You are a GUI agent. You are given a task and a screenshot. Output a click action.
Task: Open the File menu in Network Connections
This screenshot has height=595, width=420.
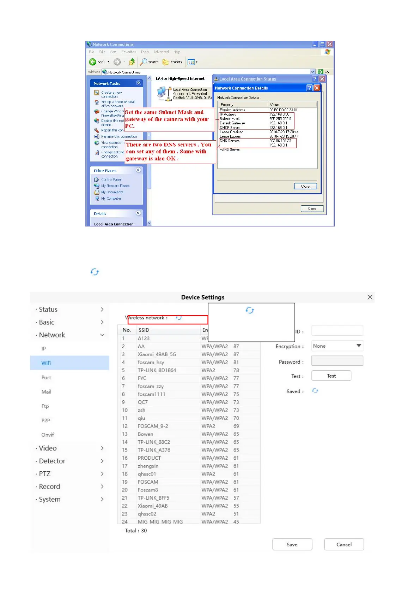(91, 52)
